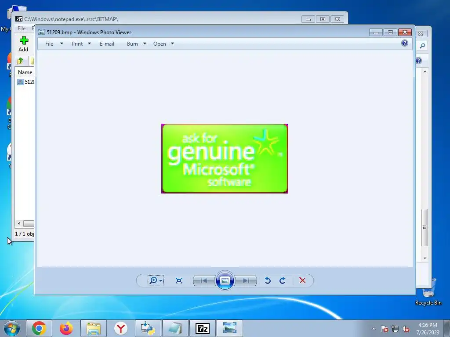Expand the File menu dropdown arrow
This screenshot has width=450, height=337.
(x=62, y=44)
